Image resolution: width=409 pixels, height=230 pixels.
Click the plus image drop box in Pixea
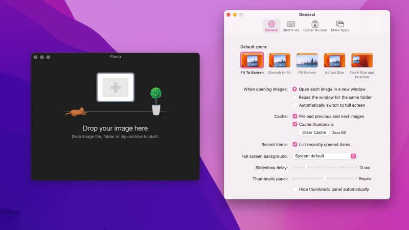tap(116, 87)
